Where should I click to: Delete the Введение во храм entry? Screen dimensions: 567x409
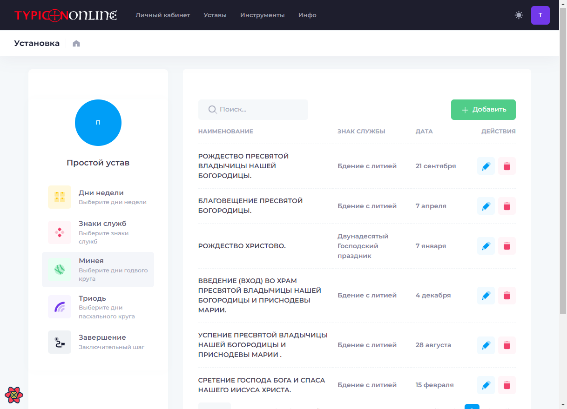click(507, 295)
